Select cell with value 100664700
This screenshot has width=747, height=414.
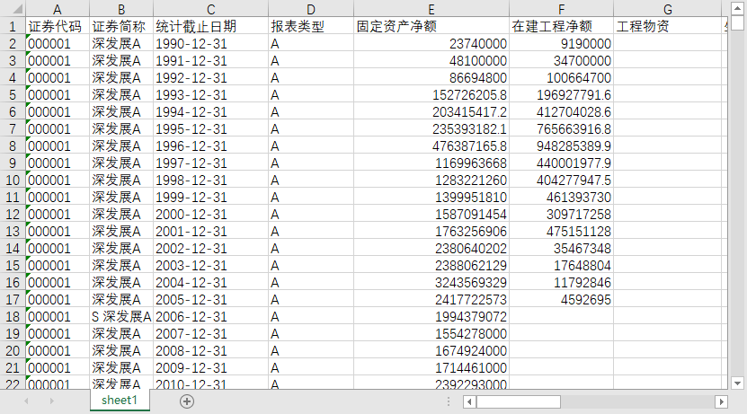tap(561, 77)
